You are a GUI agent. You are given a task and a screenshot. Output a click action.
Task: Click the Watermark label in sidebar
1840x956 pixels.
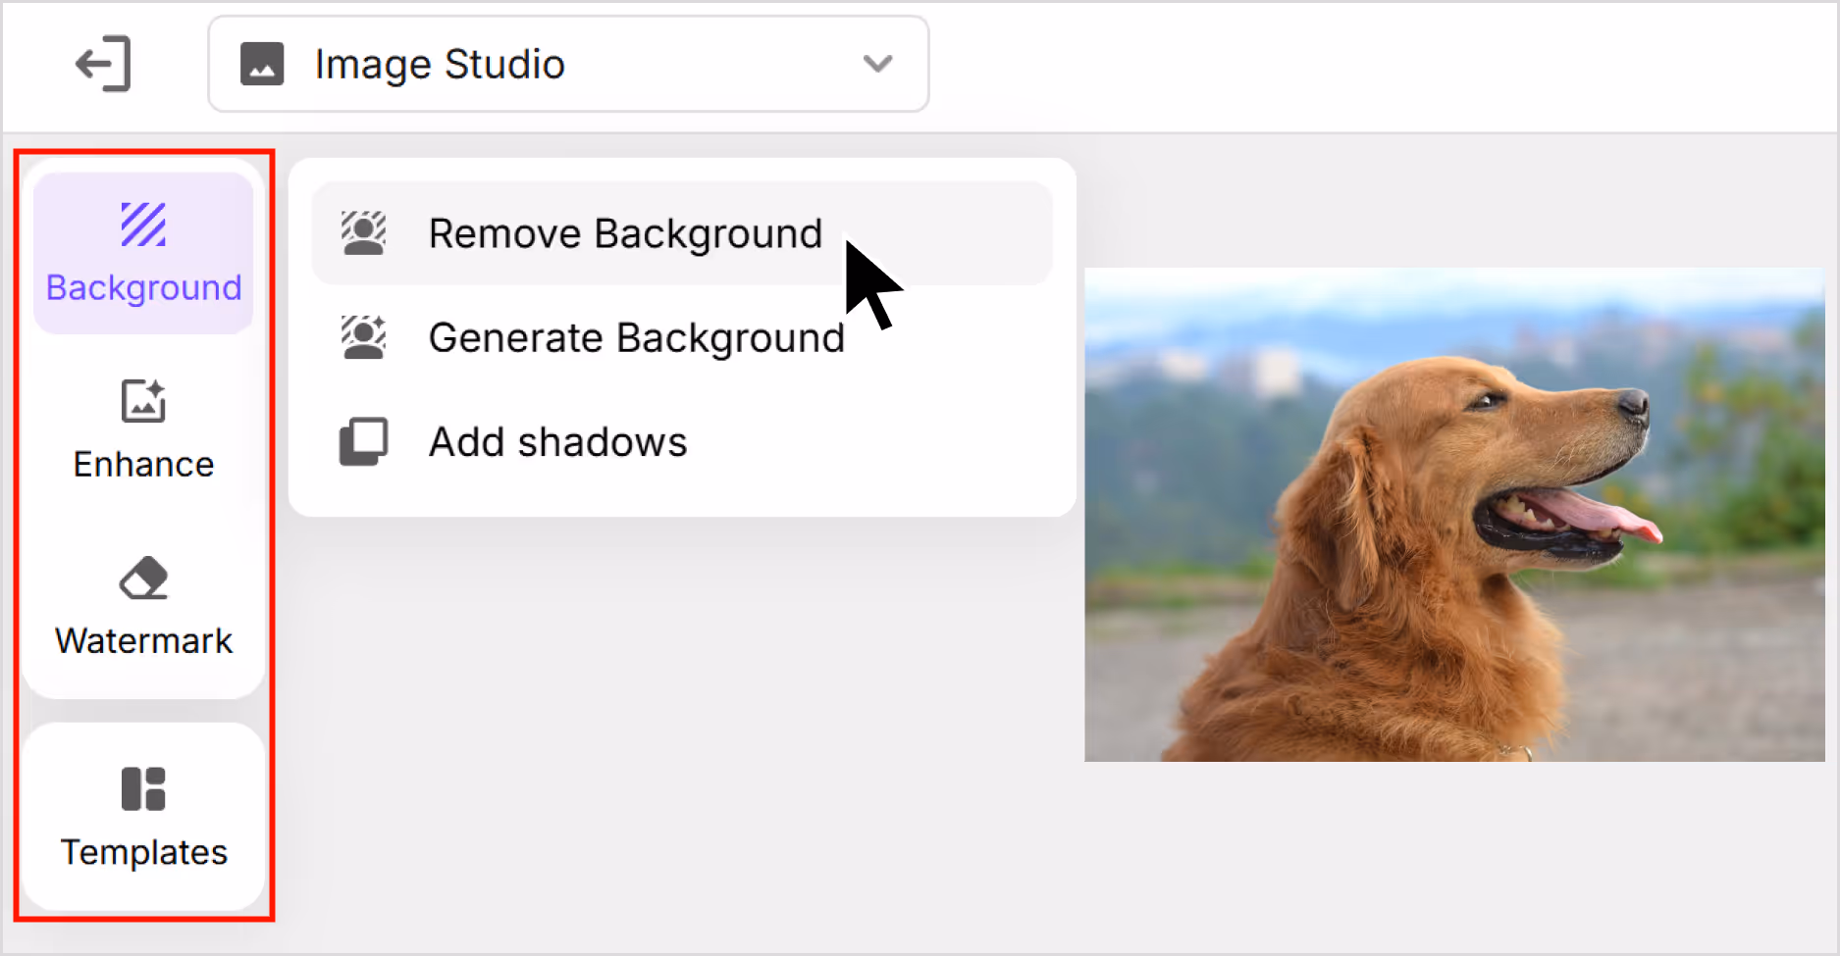[x=143, y=640]
